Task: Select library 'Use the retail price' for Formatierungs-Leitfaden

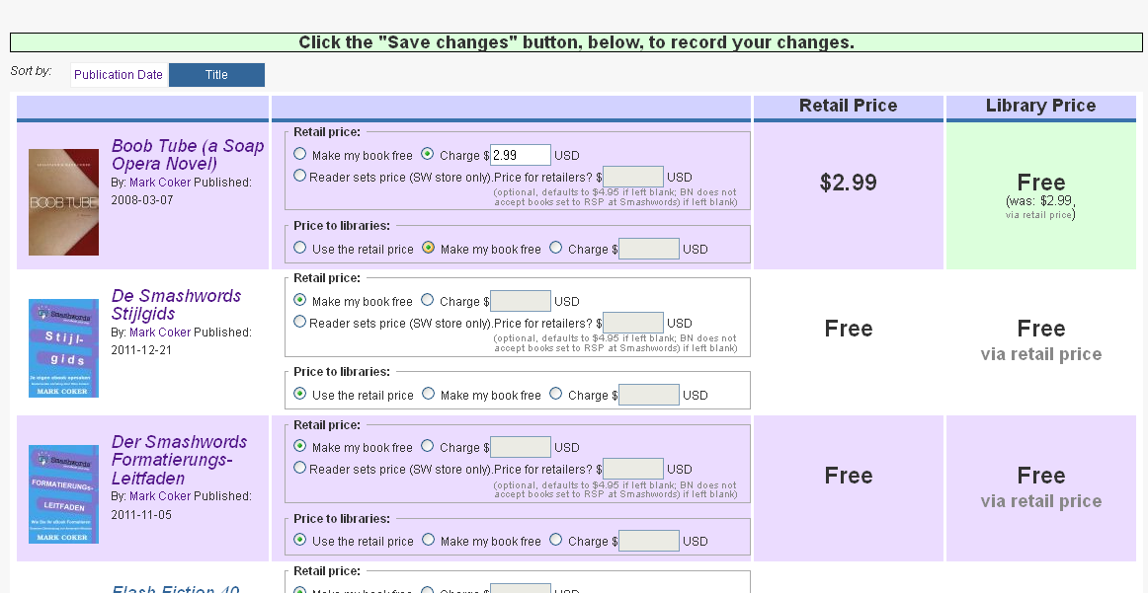Action: click(x=300, y=540)
